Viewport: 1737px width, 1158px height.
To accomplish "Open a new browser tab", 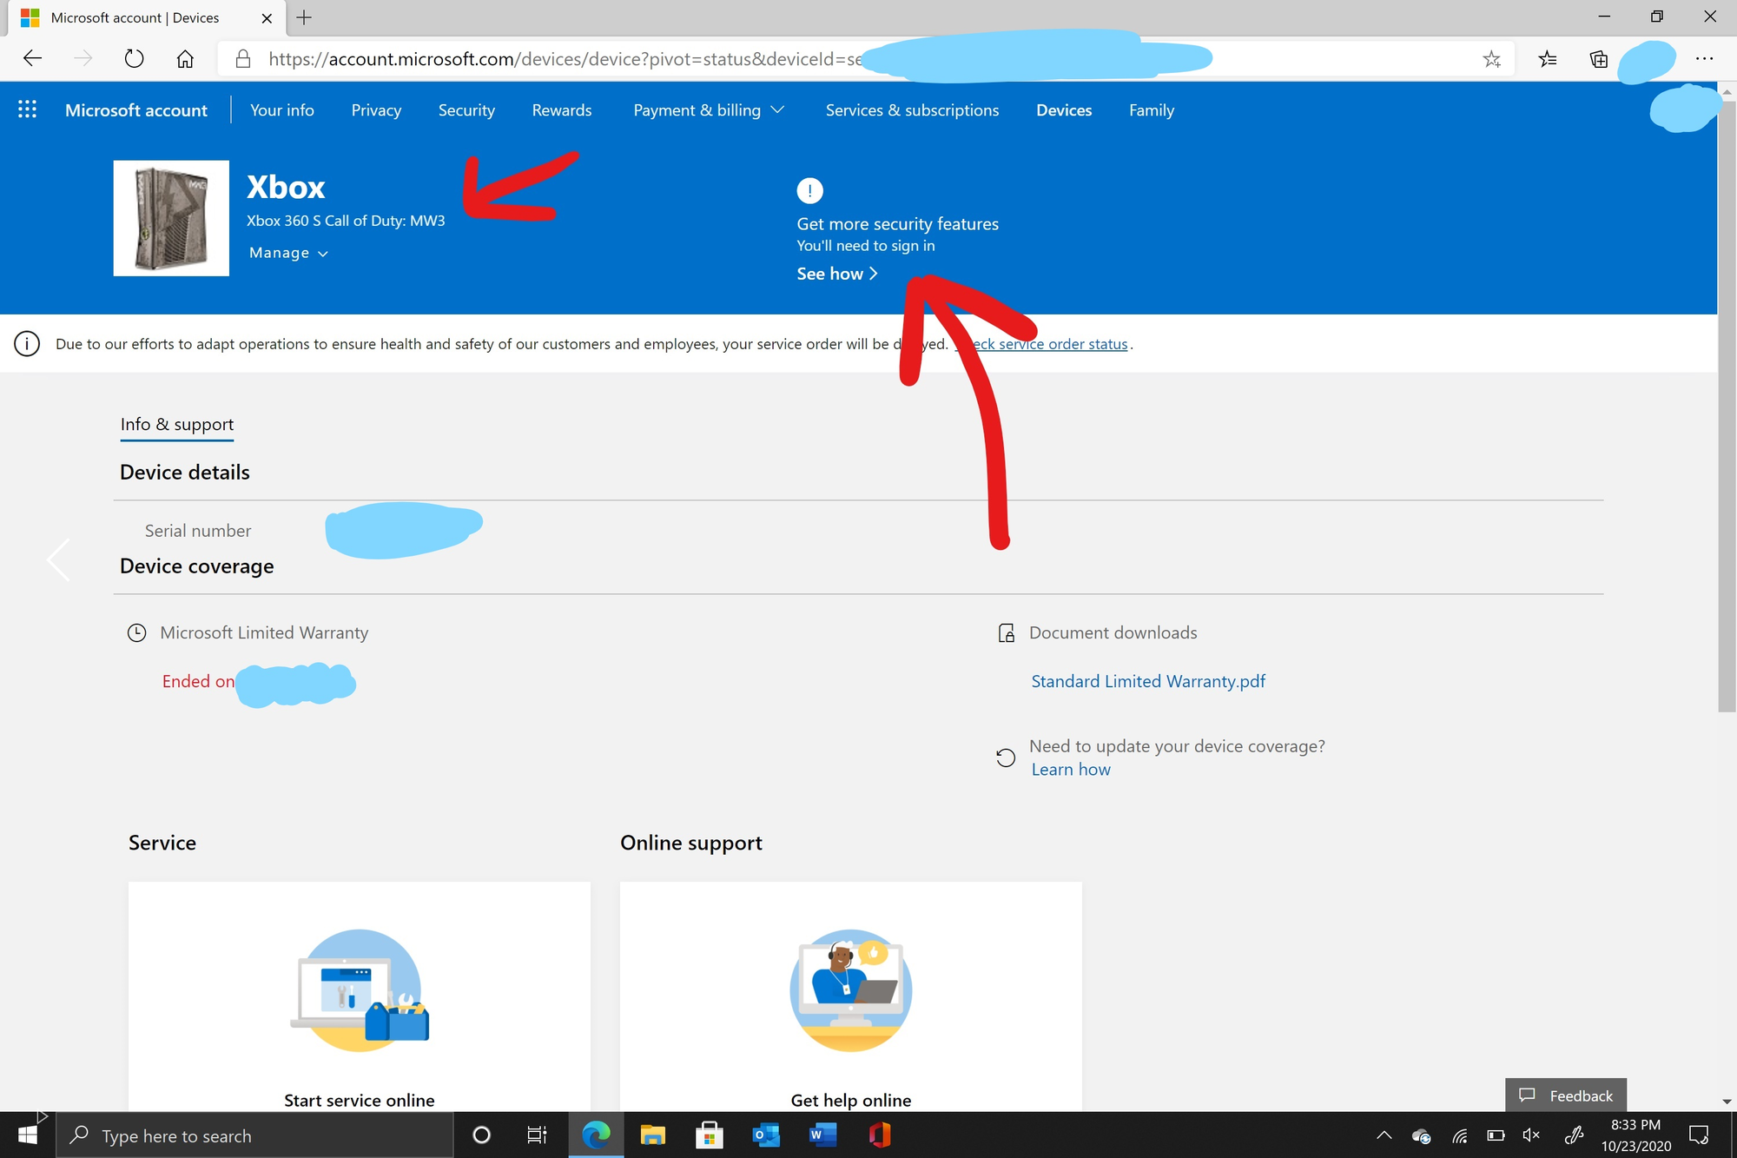I will (304, 17).
